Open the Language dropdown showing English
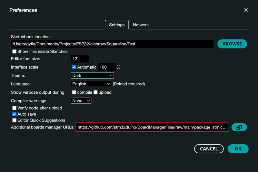This screenshot has width=258, height=172. (x=91, y=84)
